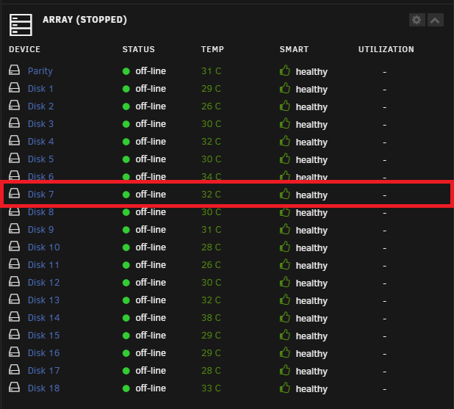
Task: Click the drive icon next to Disk 3
Action: pyautogui.click(x=14, y=123)
